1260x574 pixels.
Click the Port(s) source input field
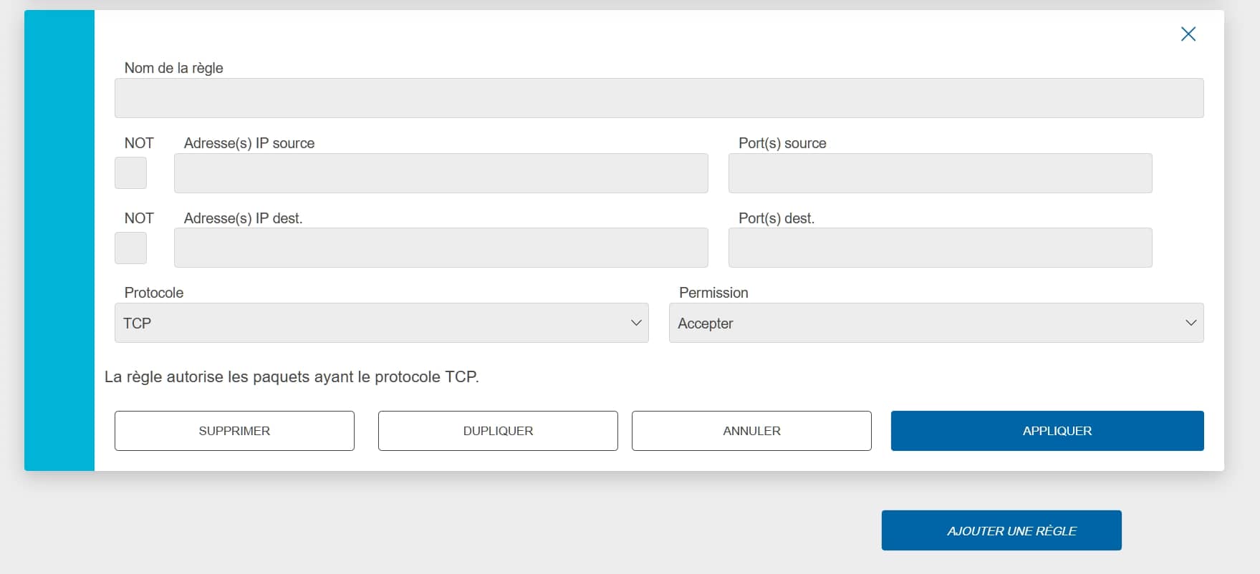(x=940, y=173)
